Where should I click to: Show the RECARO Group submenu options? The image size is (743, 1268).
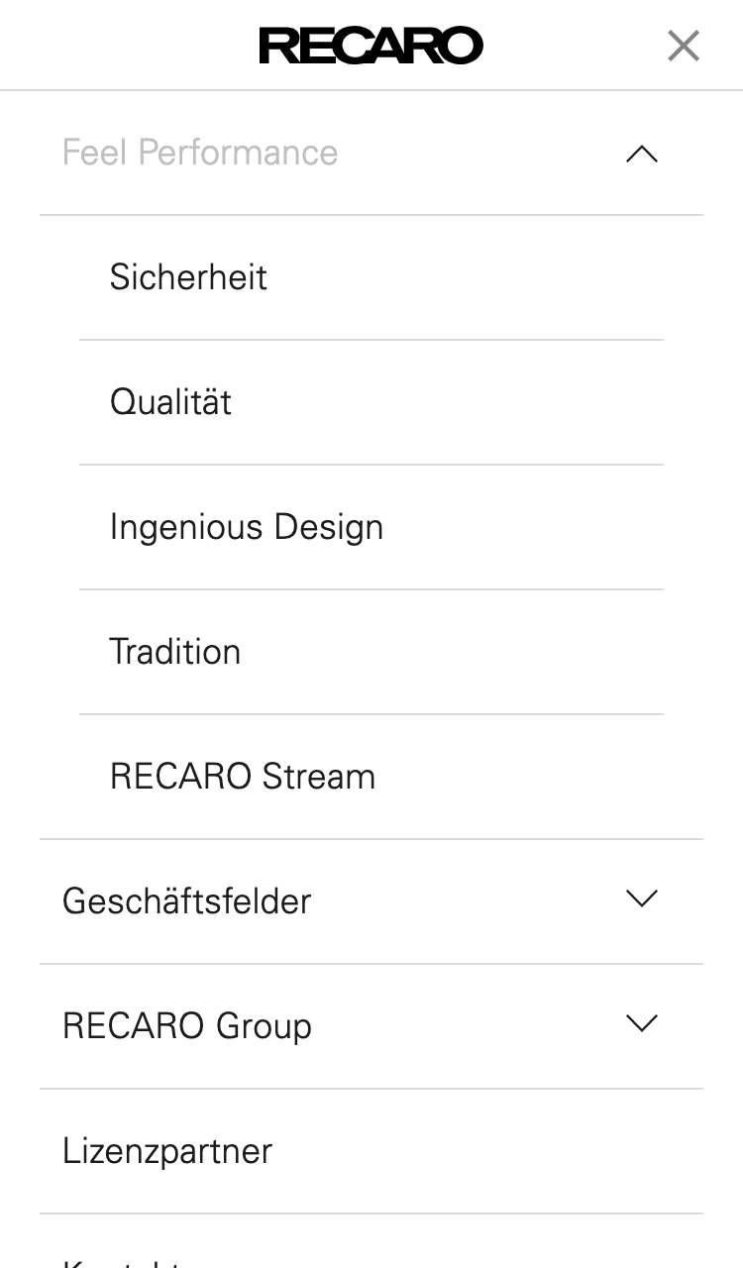pos(642,1023)
